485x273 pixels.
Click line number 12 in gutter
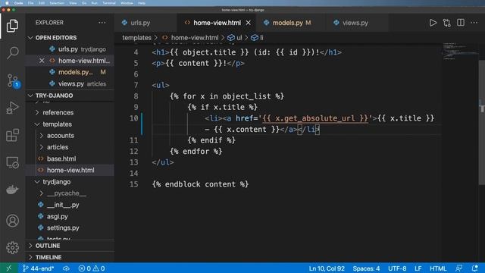(x=133, y=152)
